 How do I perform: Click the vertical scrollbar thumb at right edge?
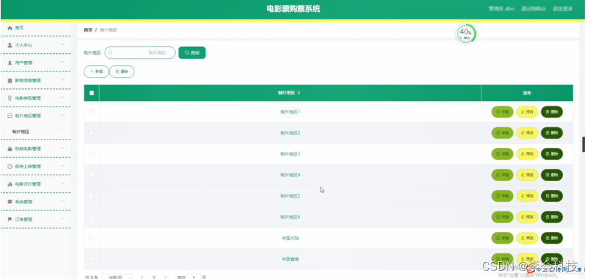click(583, 144)
